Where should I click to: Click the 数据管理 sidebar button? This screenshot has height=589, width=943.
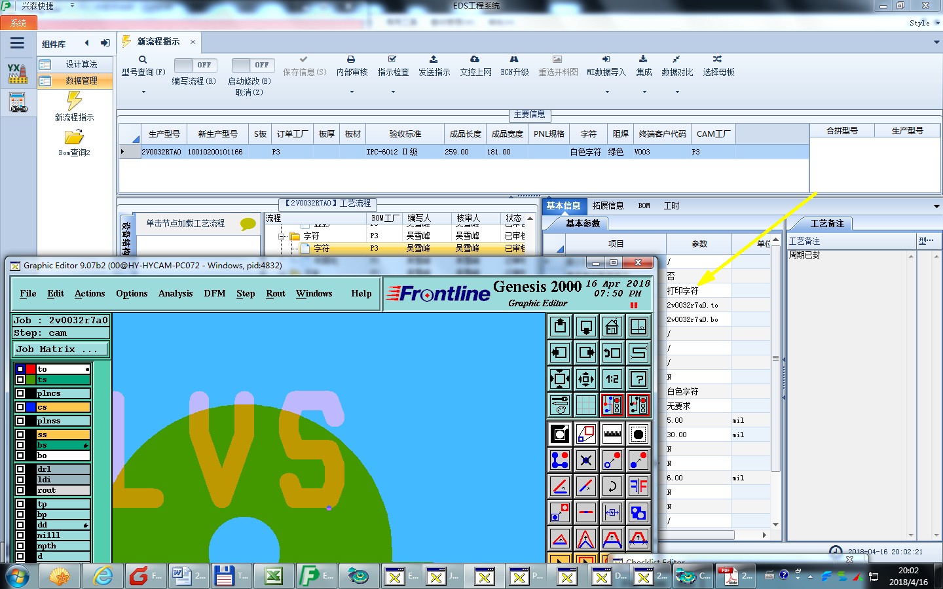tap(75, 80)
